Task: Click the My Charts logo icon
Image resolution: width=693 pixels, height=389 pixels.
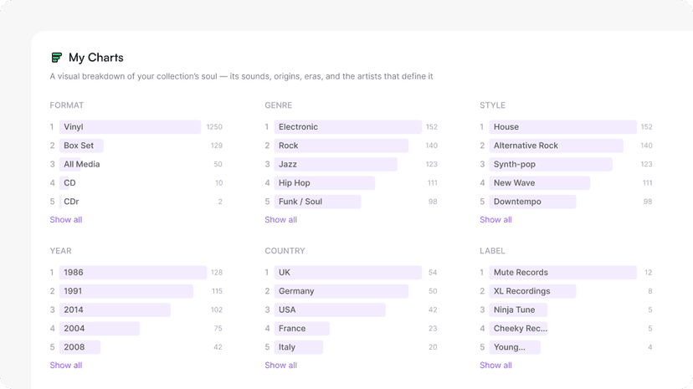Action: [x=57, y=58]
